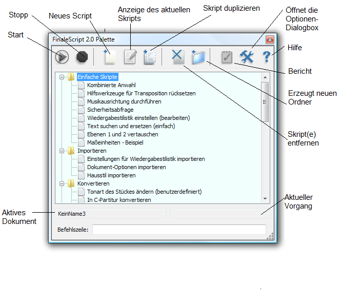Image resolution: width=342 pixels, height=308 pixels.
Task: Select the Konvertieren folder
Action: (x=93, y=183)
